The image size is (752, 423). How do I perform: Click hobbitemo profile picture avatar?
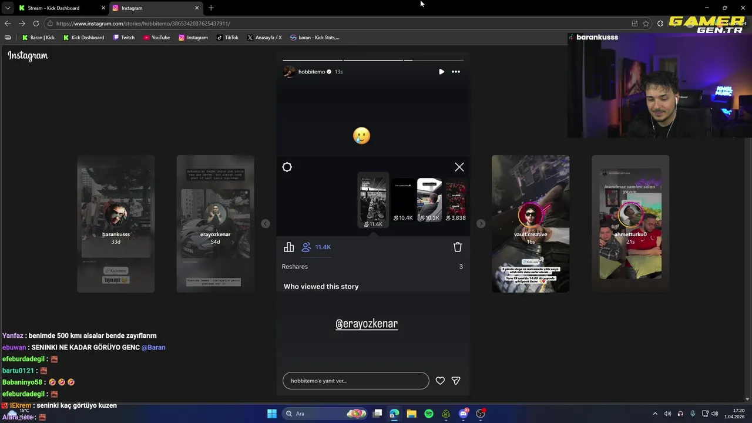[289, 72]
